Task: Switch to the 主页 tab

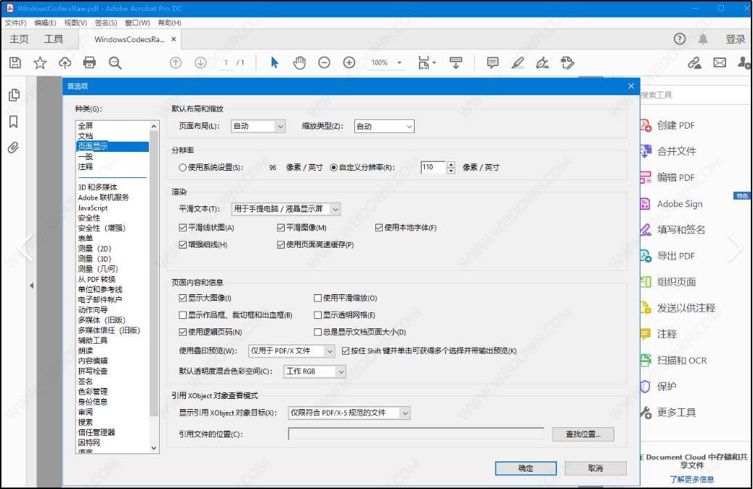Action: point(20,39)
